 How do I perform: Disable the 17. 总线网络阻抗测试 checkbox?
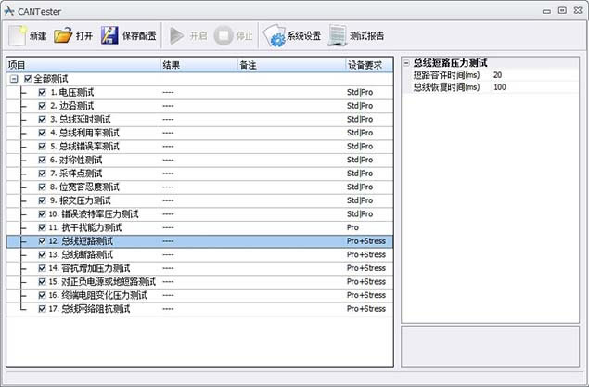coord(43,308)
